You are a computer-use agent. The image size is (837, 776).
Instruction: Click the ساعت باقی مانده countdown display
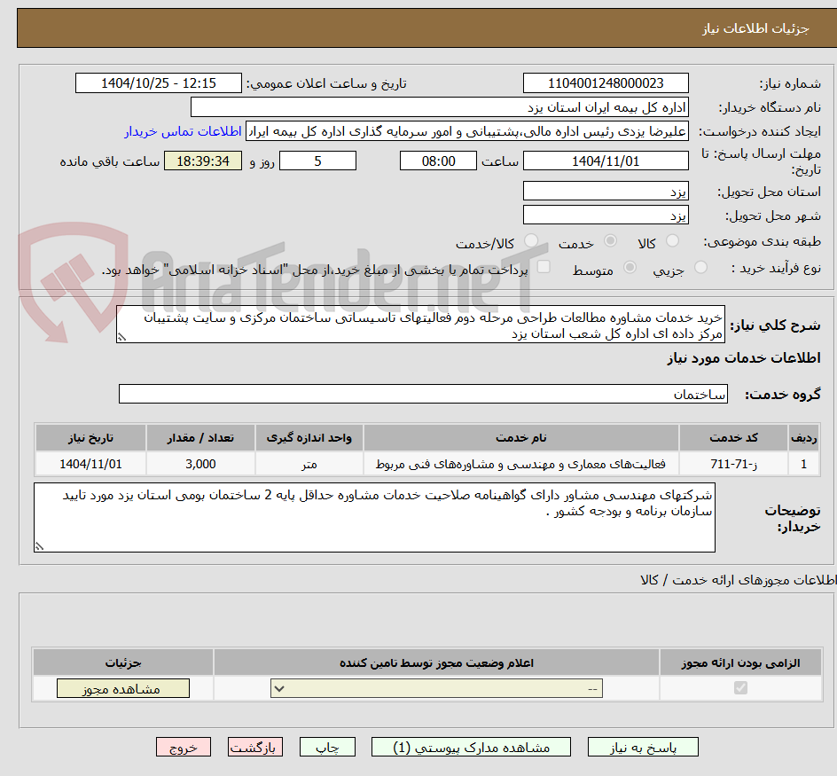tap(202, 161)
